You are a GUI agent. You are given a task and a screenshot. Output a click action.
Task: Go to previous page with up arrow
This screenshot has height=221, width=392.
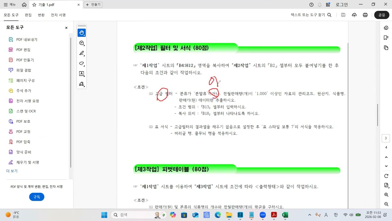pyautogui.click(x=386, y=157)
